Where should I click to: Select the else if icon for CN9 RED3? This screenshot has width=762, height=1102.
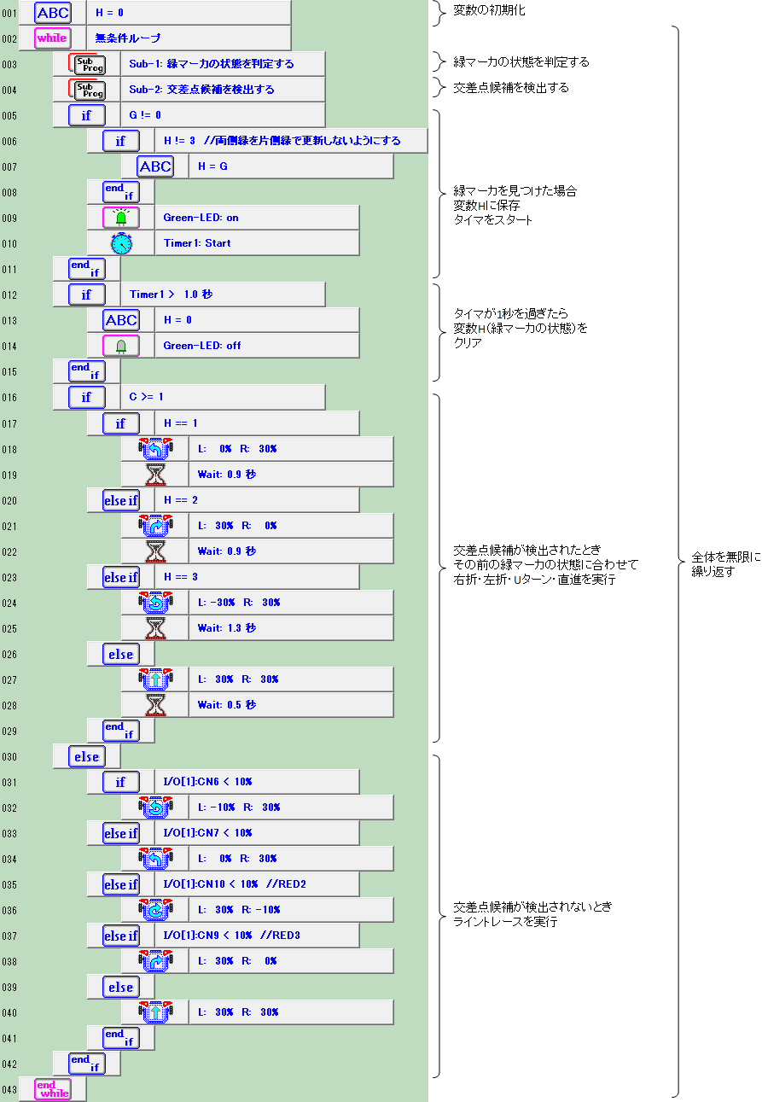click(120, 935)
